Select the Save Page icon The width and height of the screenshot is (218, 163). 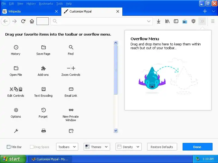tap(44, 47)
